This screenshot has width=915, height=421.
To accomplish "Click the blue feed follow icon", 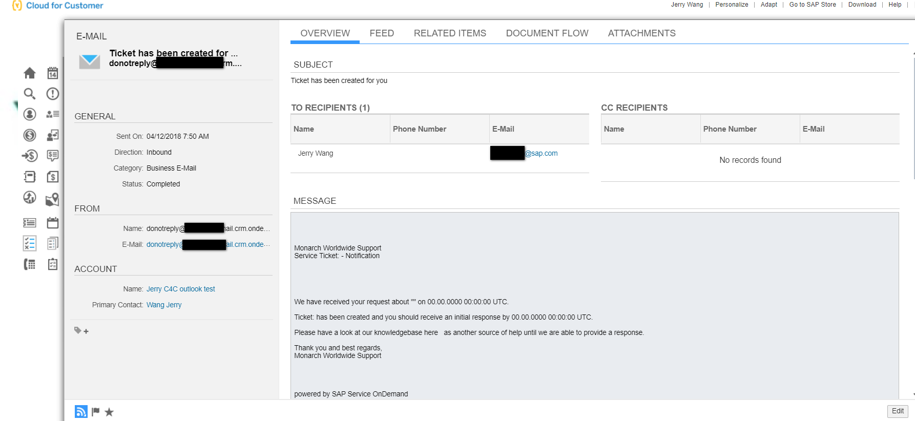I will [81, 411].
